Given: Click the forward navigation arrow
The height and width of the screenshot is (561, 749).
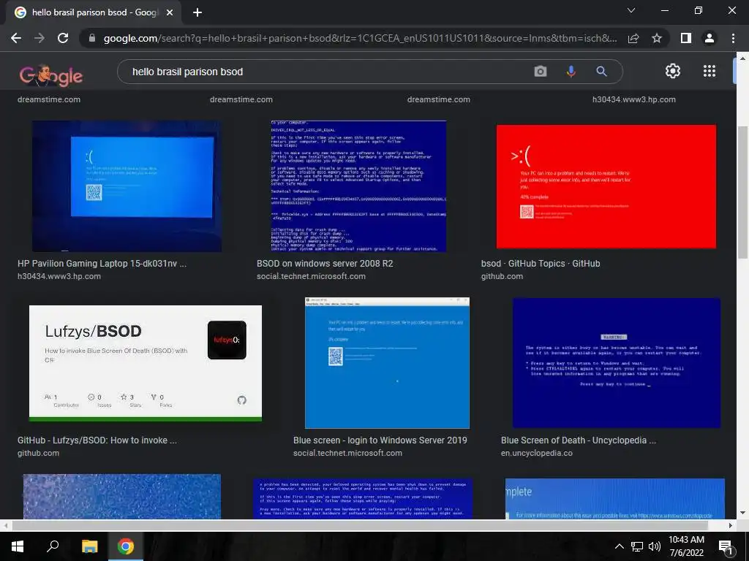Looking at the screenshot, I should [x=39, y=38].
